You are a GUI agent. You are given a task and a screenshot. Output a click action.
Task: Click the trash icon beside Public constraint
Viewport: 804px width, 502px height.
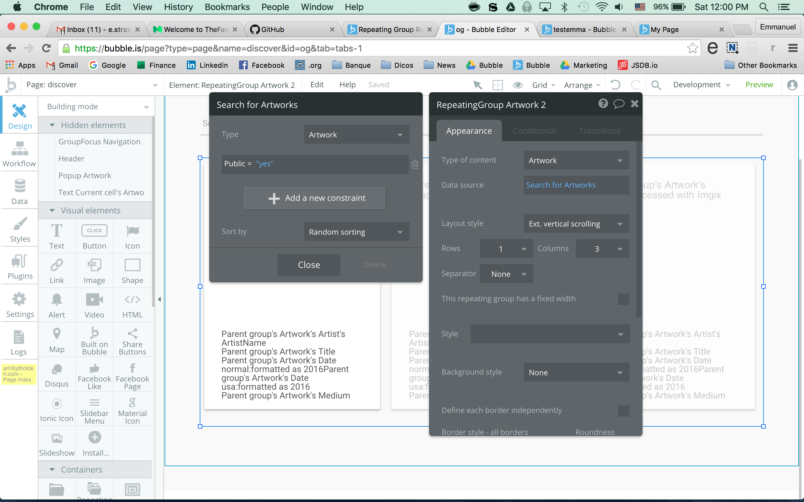click(x=415, y=164)
